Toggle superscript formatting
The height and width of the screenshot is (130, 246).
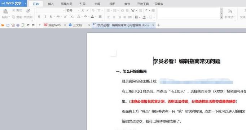click(66, 17)
